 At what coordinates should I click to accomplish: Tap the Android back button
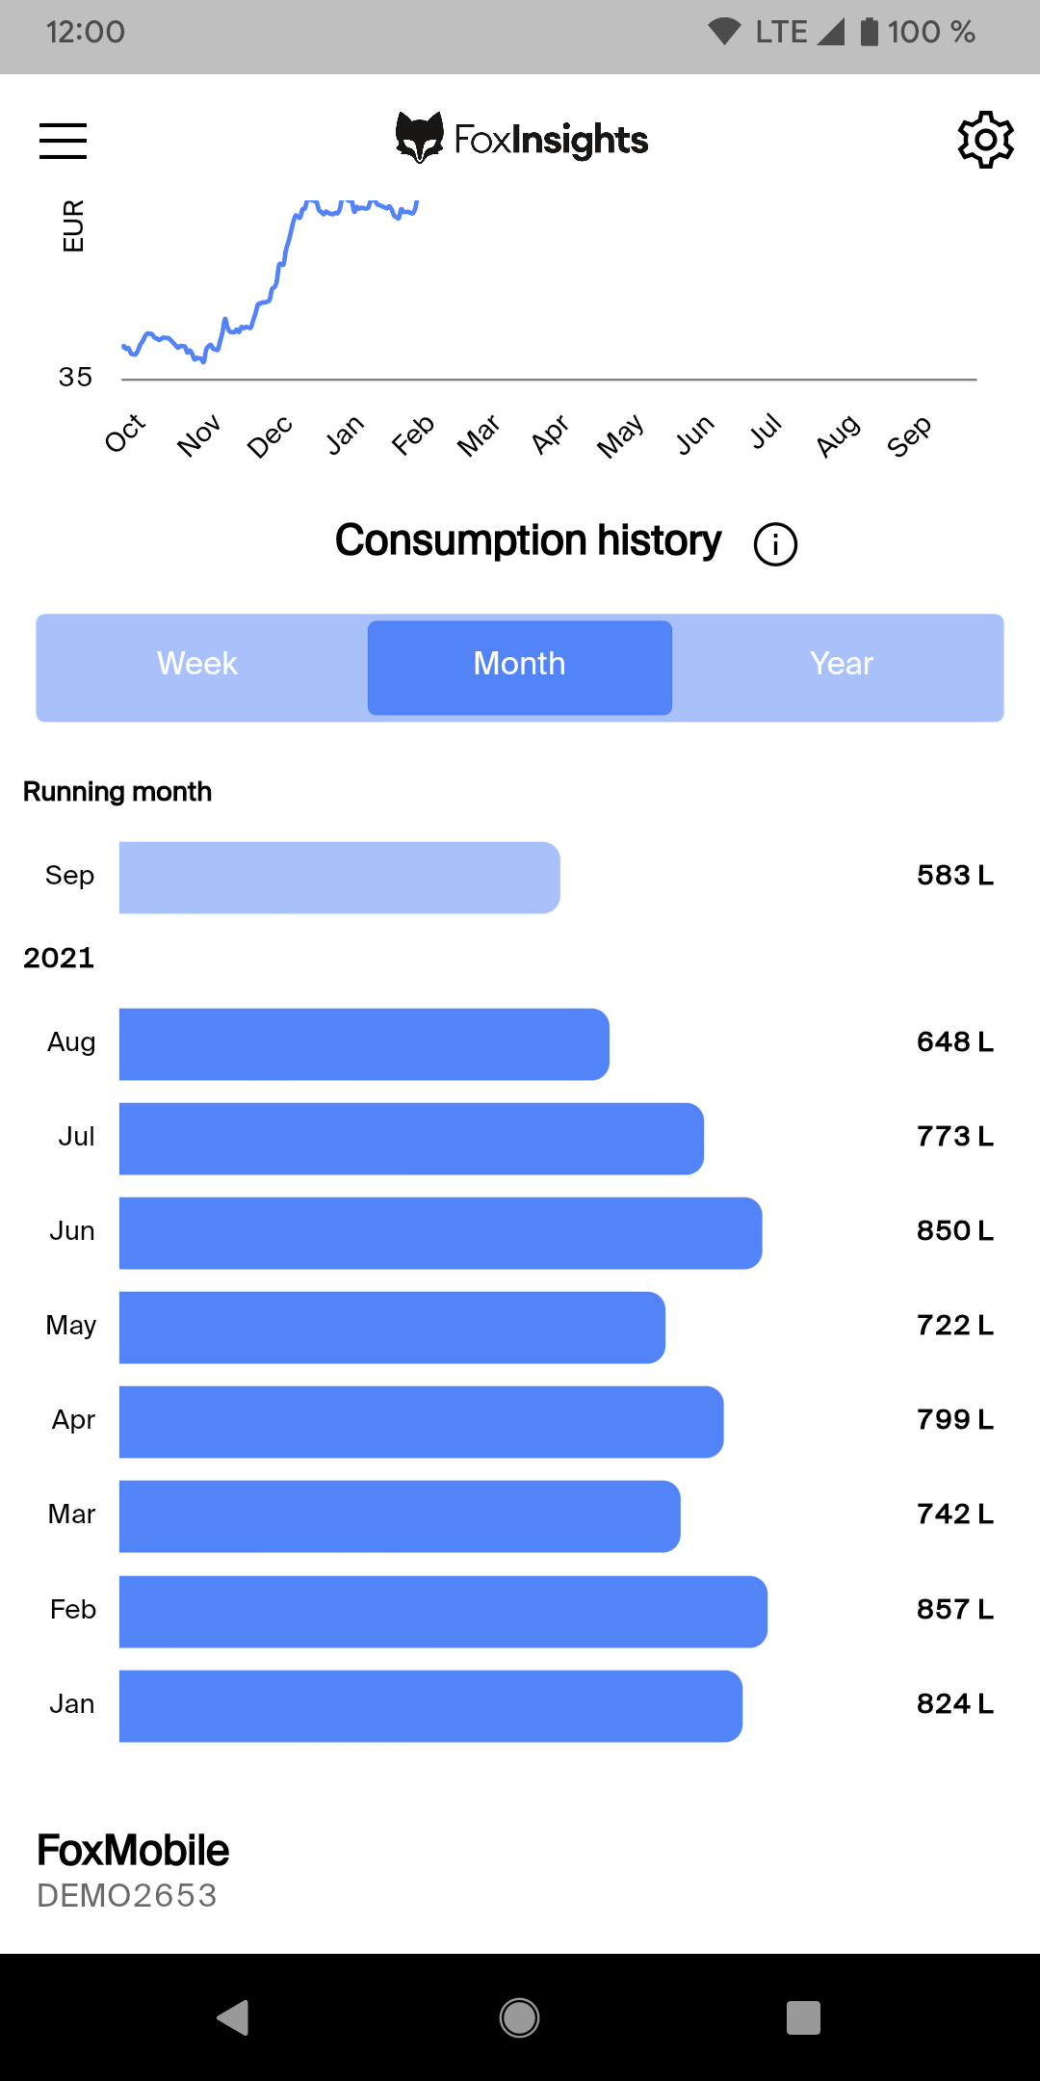(233, 2017)
